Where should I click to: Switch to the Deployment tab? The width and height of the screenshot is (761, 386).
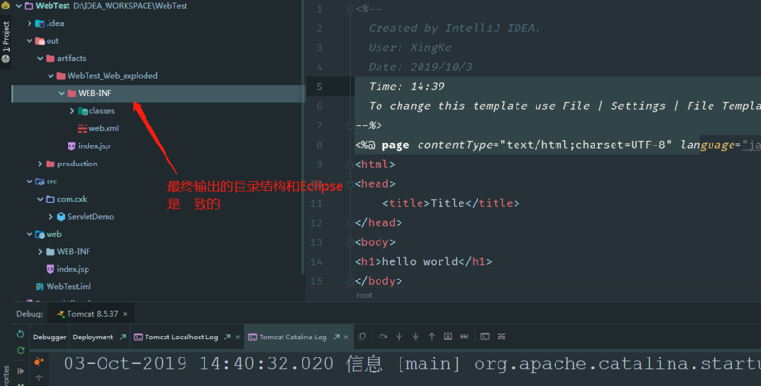tap(92, 337)
